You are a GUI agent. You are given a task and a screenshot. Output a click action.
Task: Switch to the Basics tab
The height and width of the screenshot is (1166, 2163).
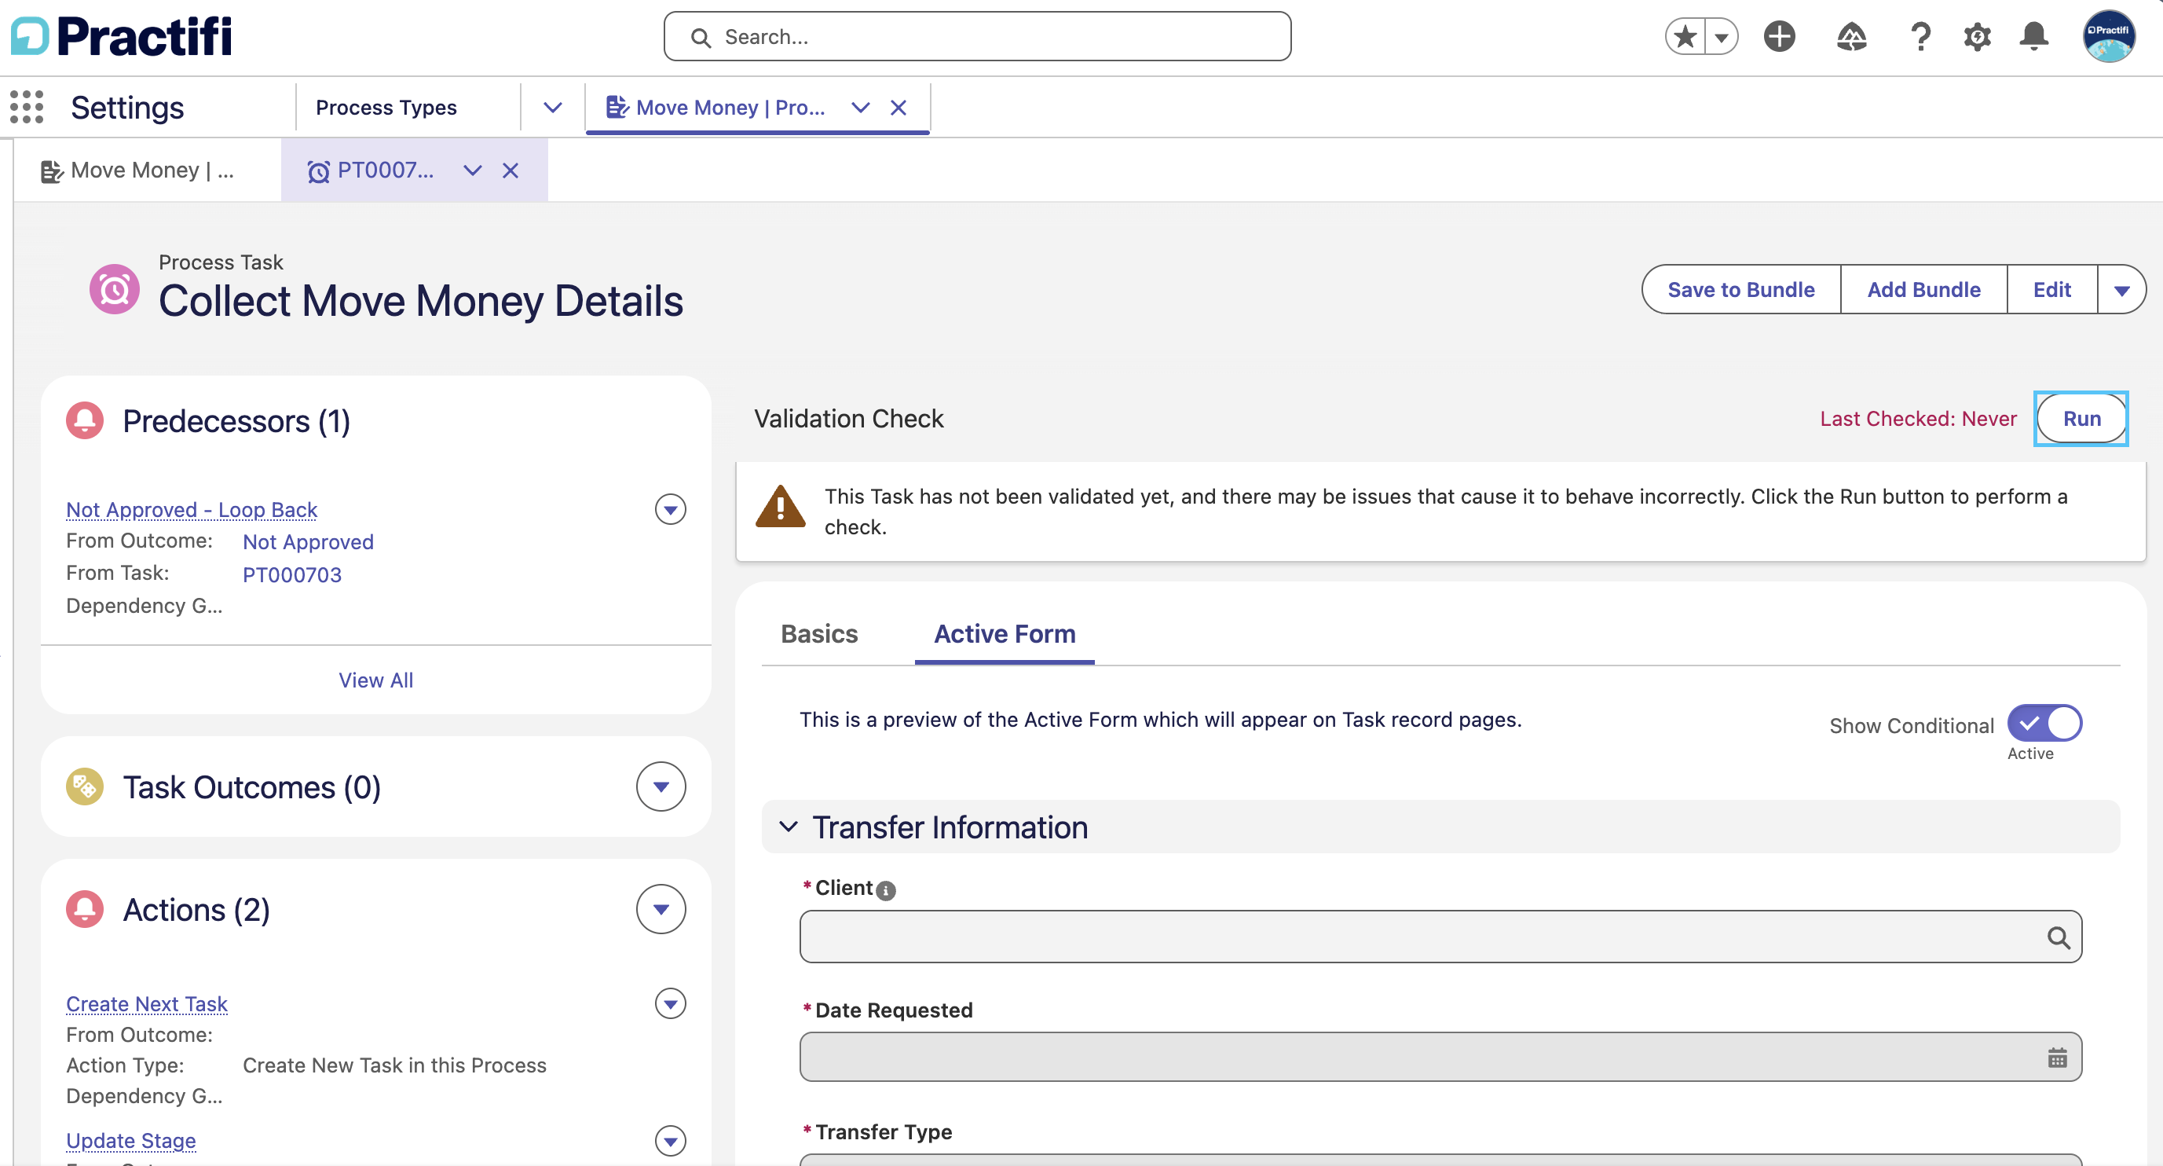point(818,634)
